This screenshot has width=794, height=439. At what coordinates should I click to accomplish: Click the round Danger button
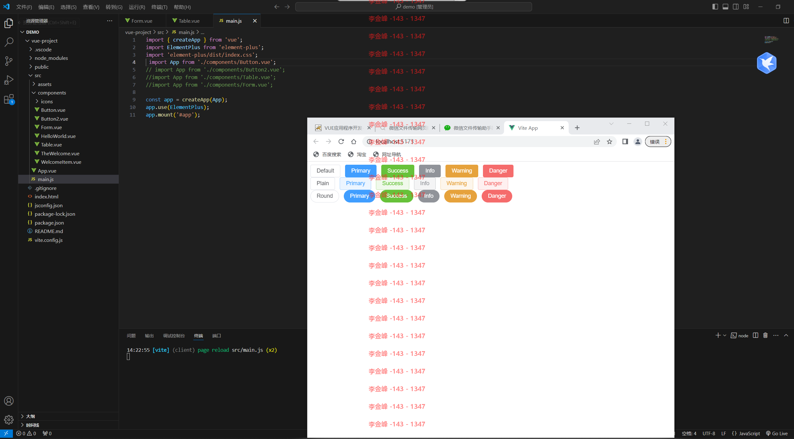497,196
